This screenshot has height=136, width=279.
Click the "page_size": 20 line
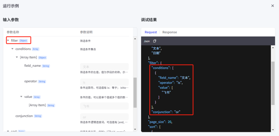point(160,122)
